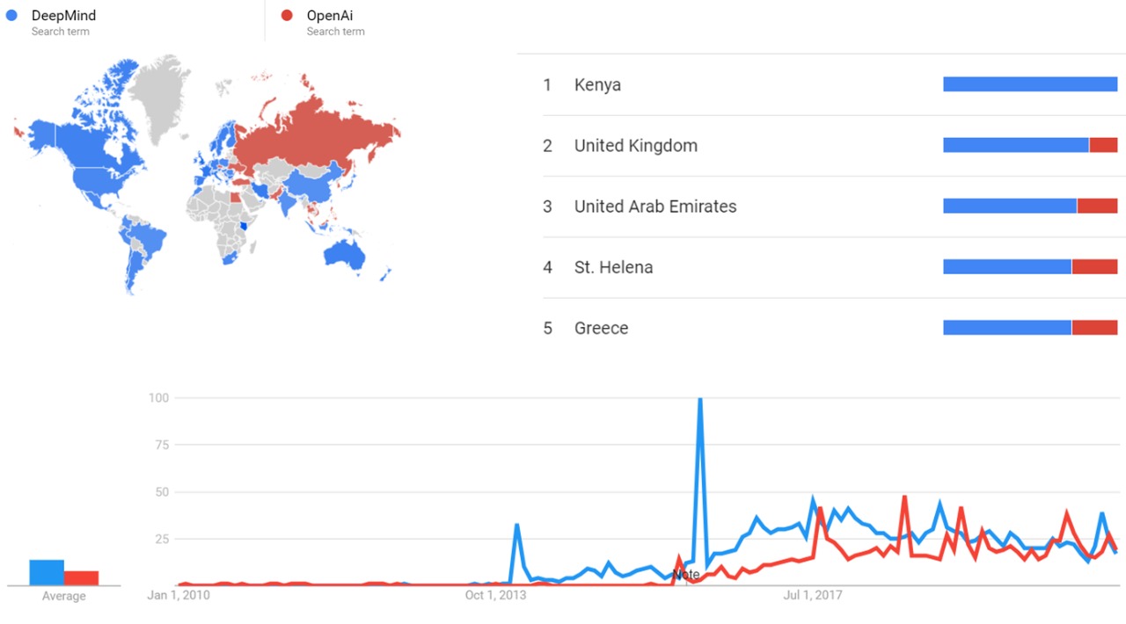
Task: Click the DeepMind peak at 100
Action: tap(700, 400)
